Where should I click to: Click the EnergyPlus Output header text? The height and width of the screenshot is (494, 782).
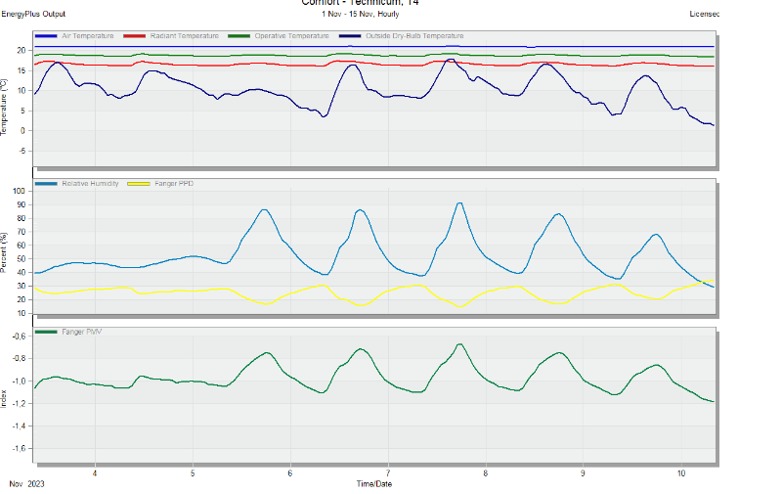(x=33, y=15)
